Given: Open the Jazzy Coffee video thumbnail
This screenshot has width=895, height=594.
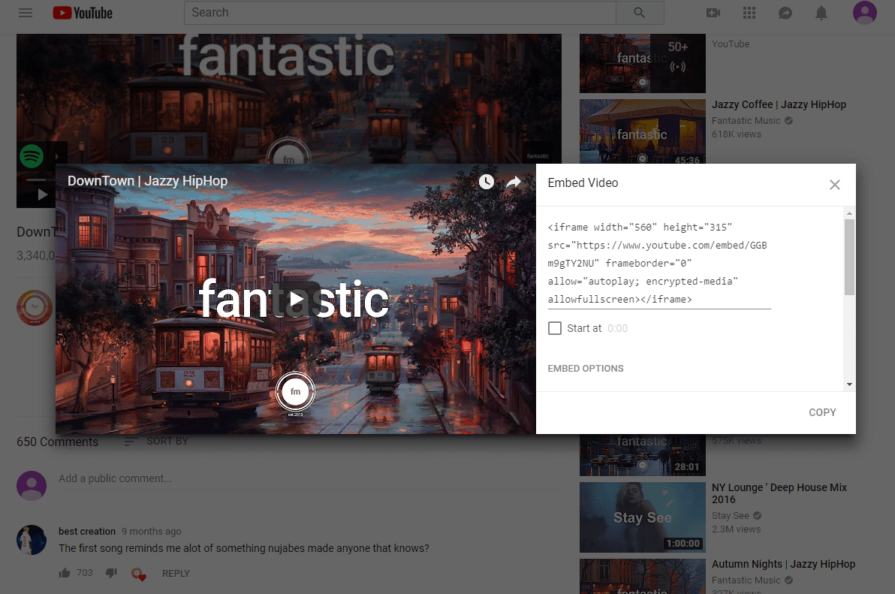Looking at the screenshot, I should tap(642, 131).
